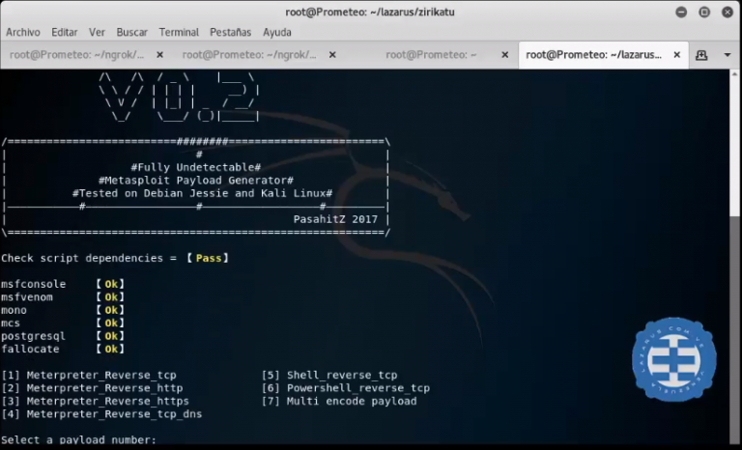Open the Archivo menu
Screen dimensions: 742x450
tap(23, 32)
